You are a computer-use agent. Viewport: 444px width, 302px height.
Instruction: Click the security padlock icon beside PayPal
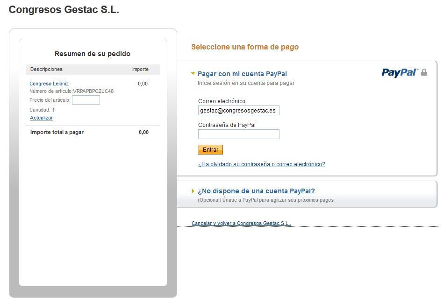click(x=424, y=72)
